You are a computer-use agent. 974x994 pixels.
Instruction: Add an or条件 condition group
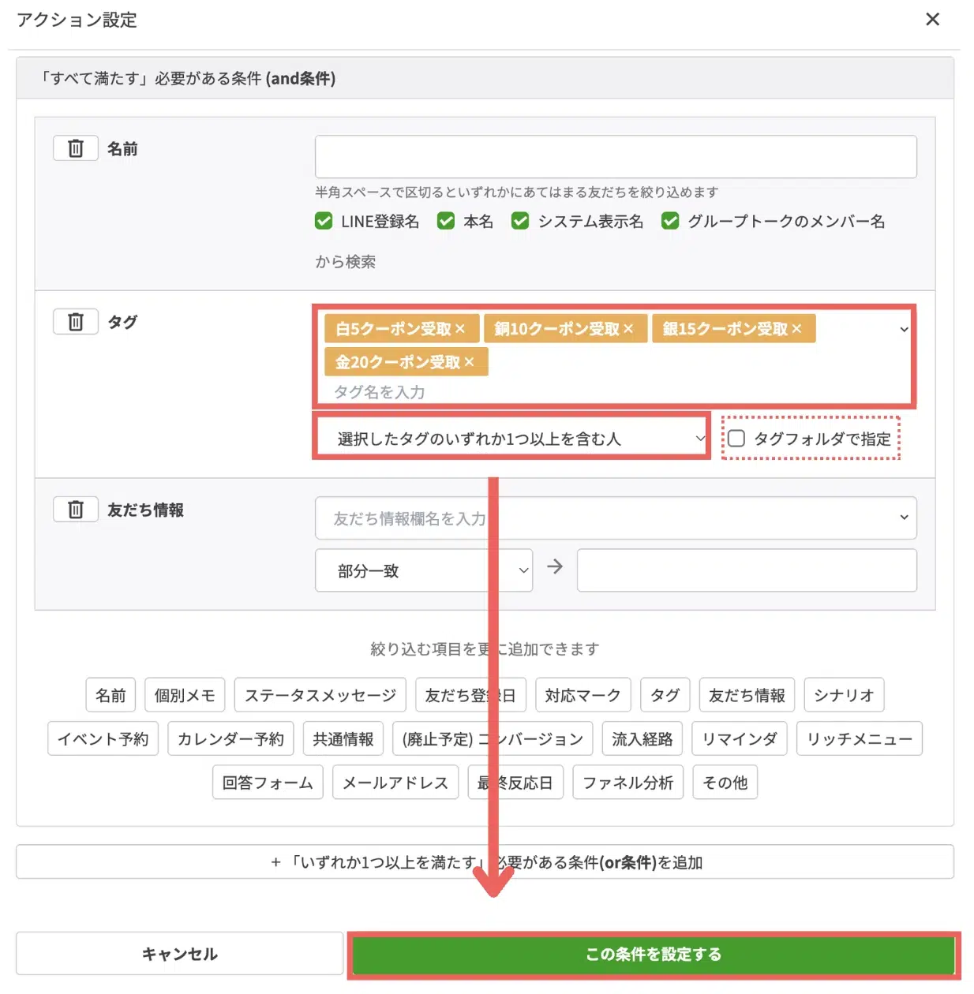(x=485, y=862)
